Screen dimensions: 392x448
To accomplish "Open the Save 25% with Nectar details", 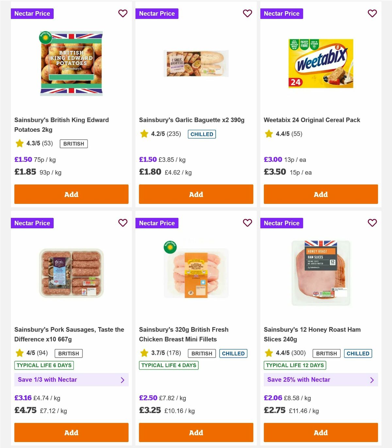I will [321, 380].
